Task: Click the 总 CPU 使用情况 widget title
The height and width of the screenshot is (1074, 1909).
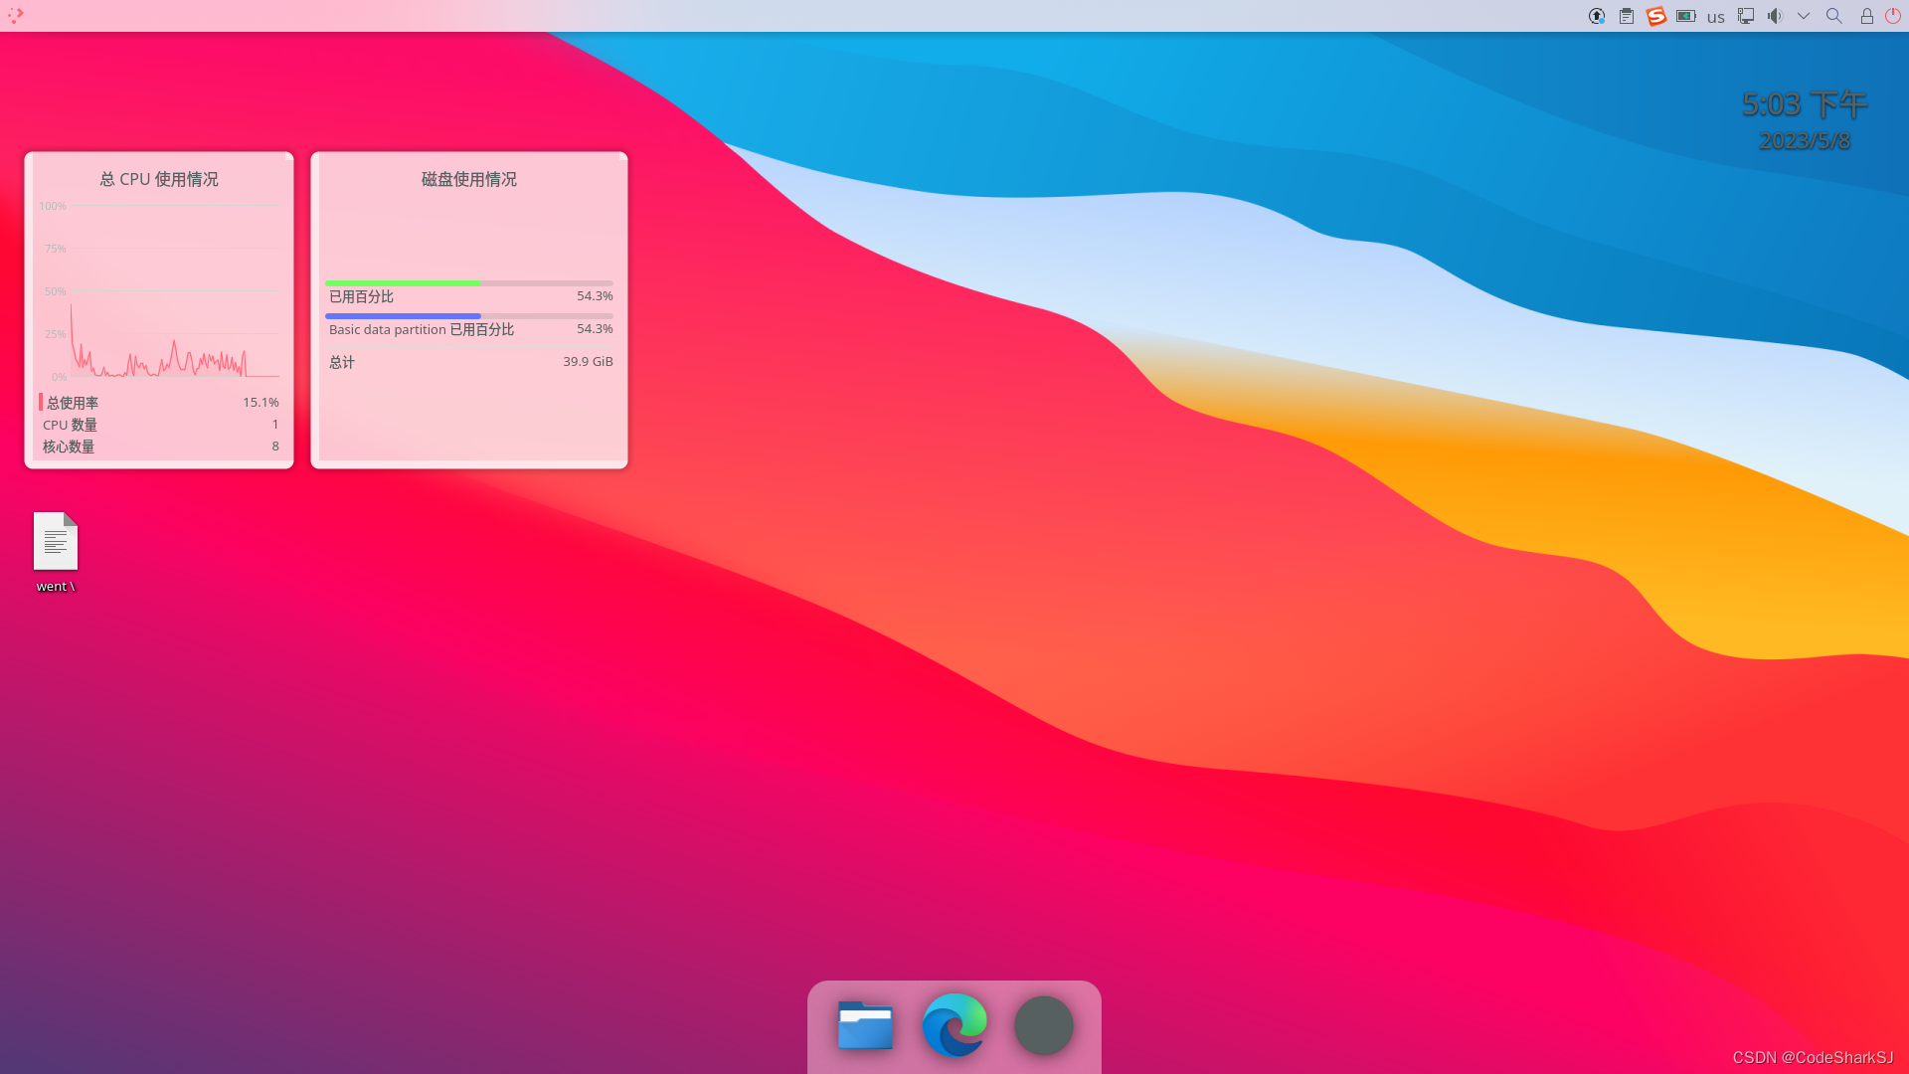Action: [x=159, y=179]
